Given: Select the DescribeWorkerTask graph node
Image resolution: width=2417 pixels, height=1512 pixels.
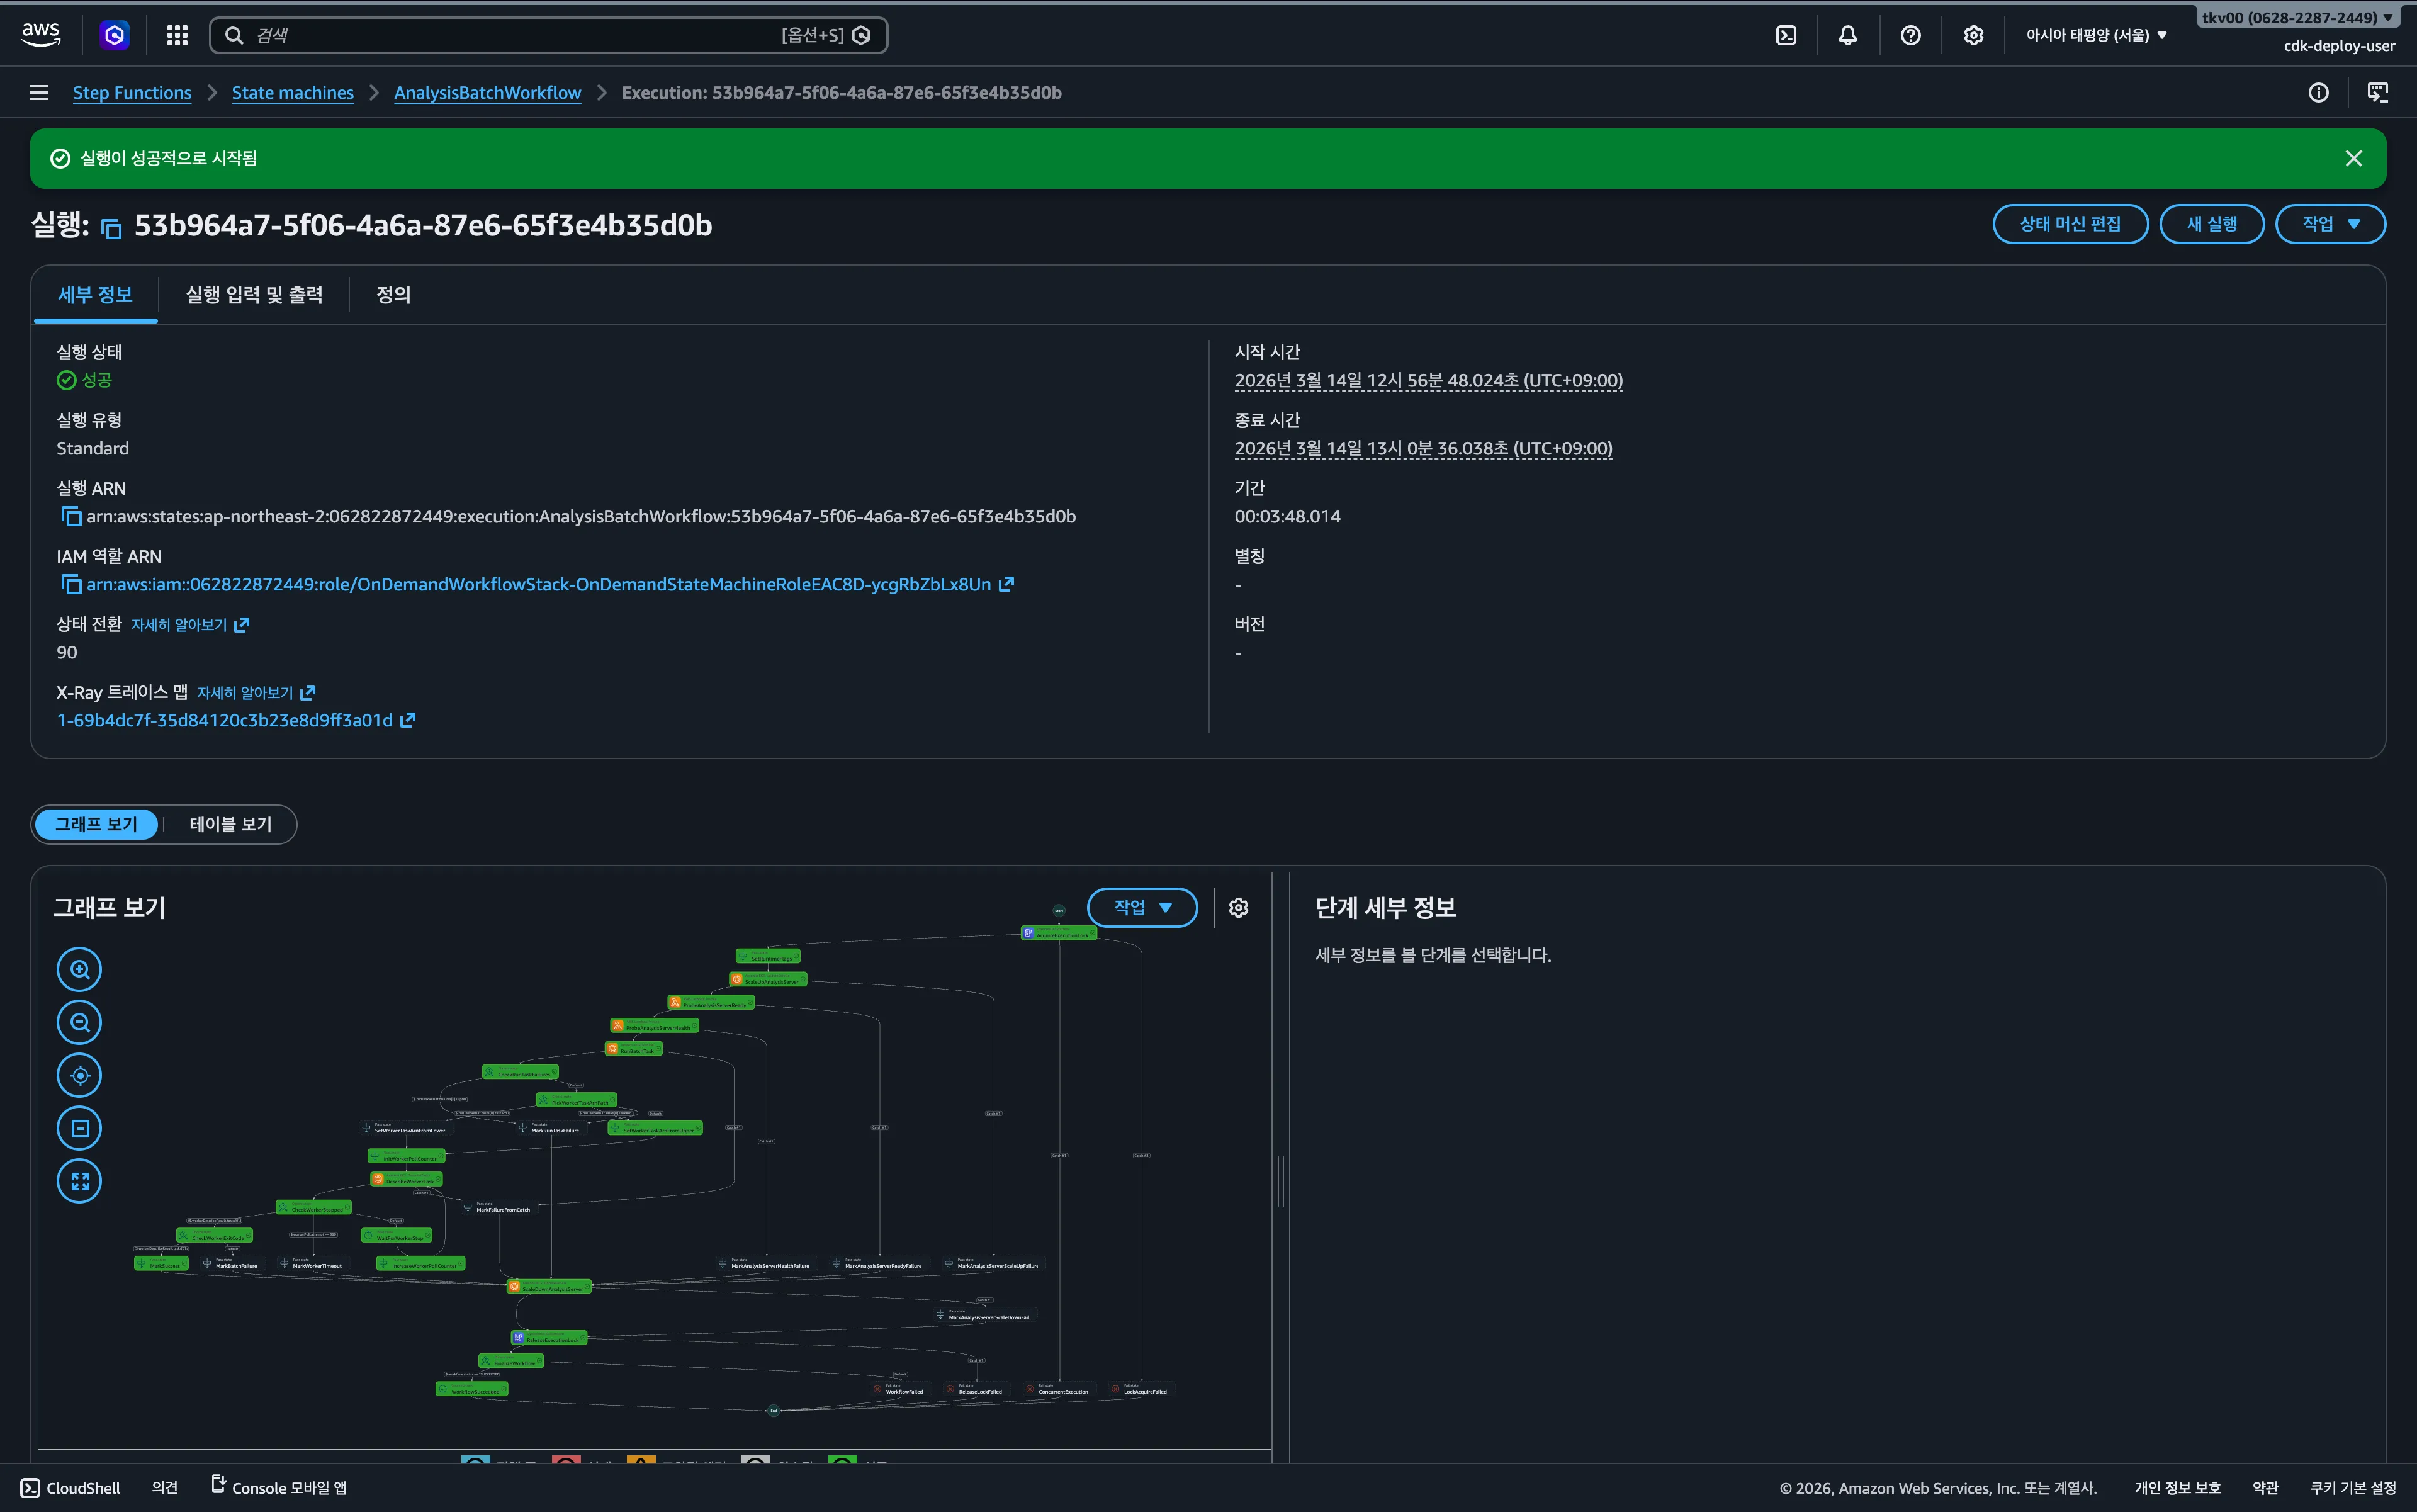Looking at the screenshot, I should point(406,1180).
